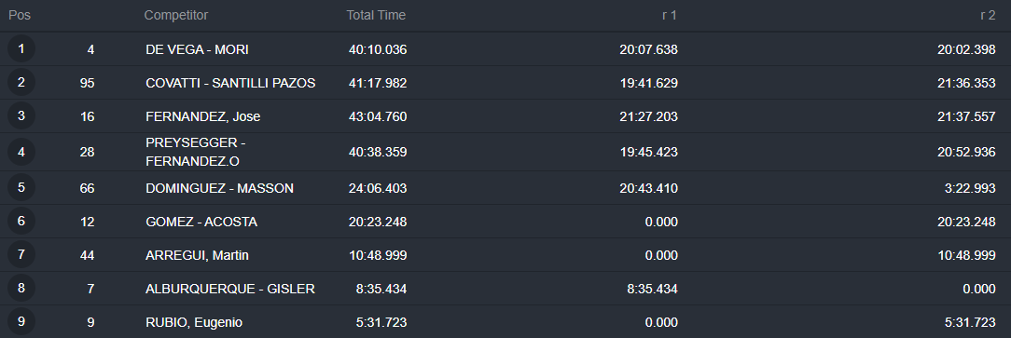
Task: Click the position 7 circle badge
Action: pos(21,255)
